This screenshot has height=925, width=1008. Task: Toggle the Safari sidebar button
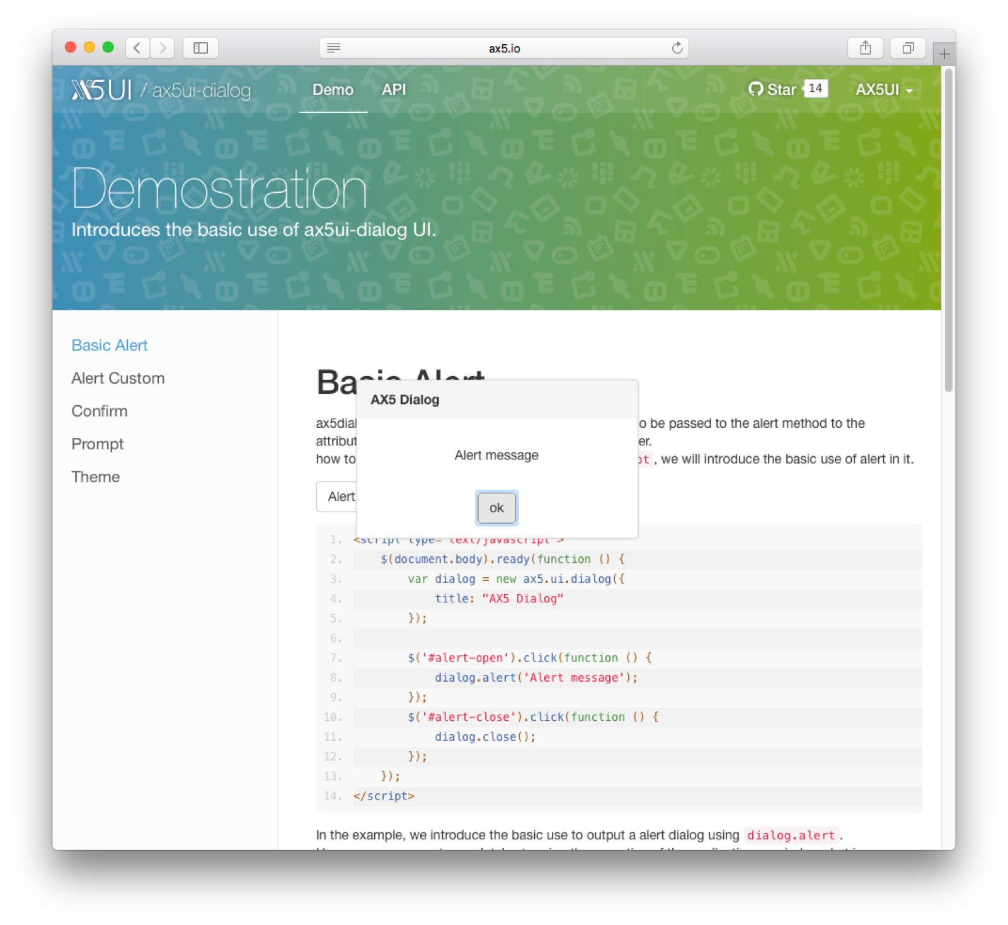coord(200,48)
